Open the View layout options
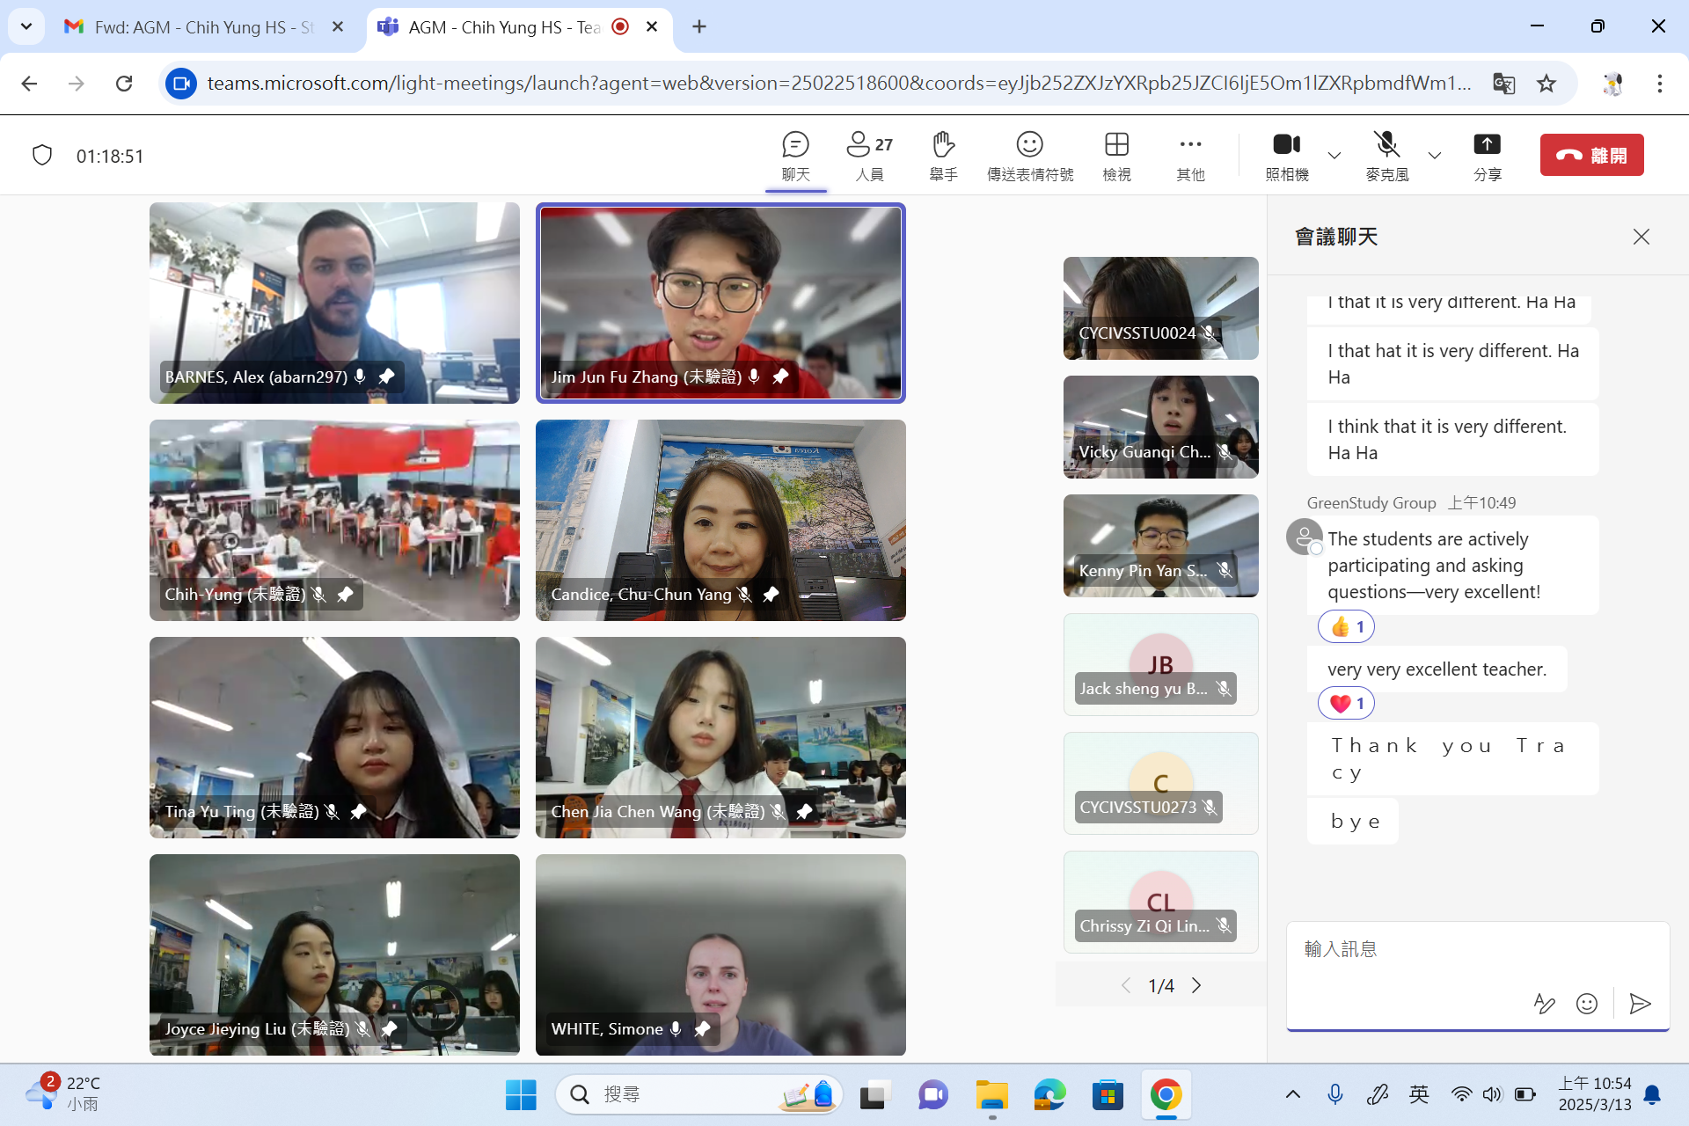1689x1126 pixels. coord(1116,156)
